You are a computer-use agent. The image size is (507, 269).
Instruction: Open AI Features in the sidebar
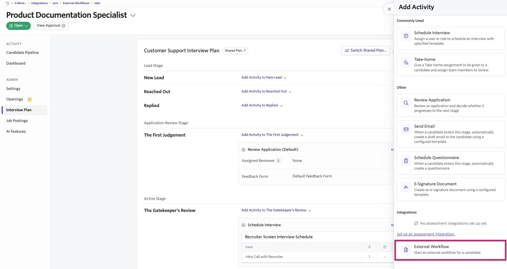click(x=16, y=131)
